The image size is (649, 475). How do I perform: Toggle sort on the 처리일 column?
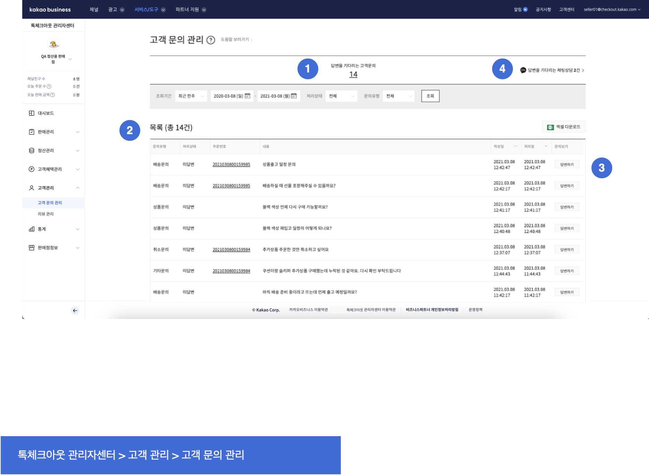point(546,146)
